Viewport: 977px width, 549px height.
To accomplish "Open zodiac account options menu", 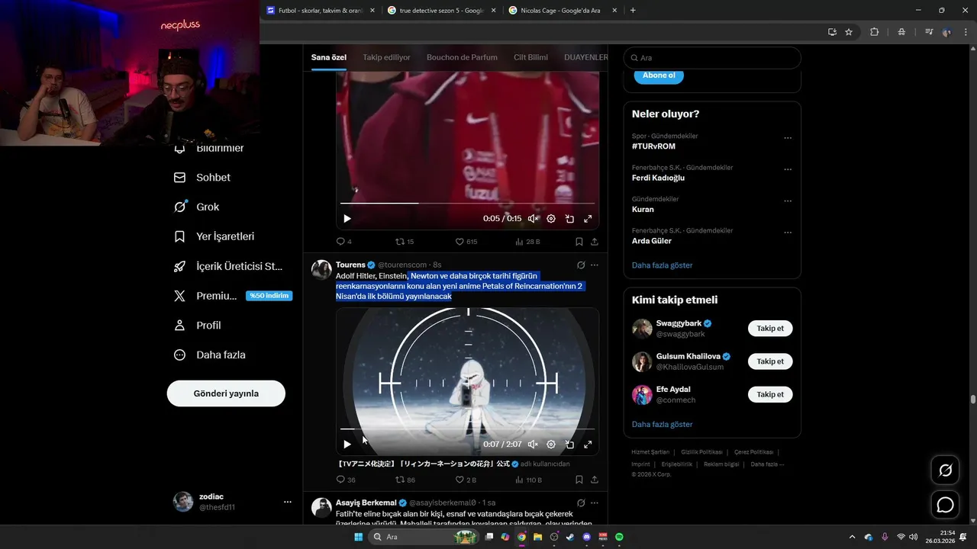I will pos(288,502).
